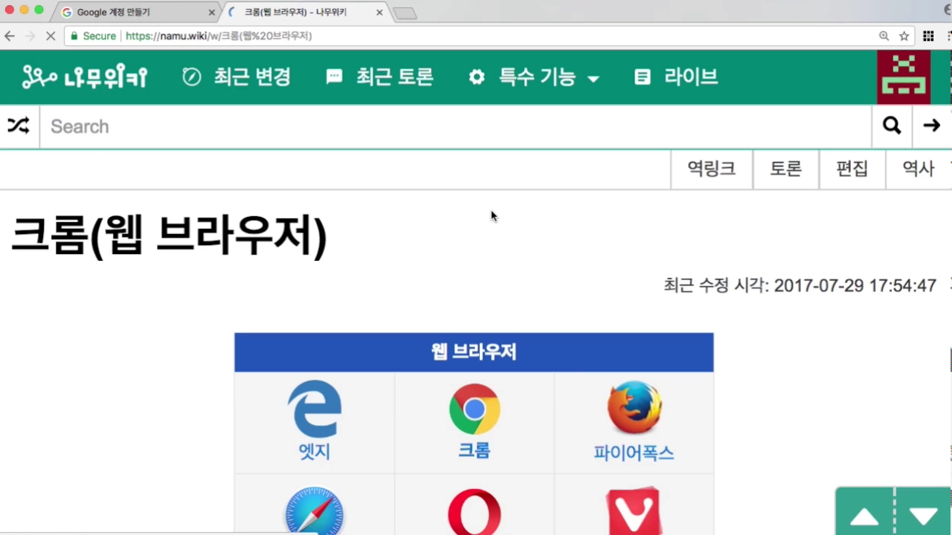This screenshot has height=535, width=952.
Task: Click the Opera browser icon
Action: (474, 512)
